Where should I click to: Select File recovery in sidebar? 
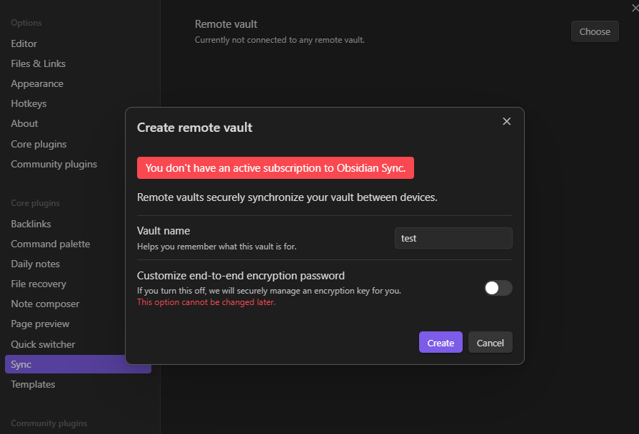coord(38,284)
